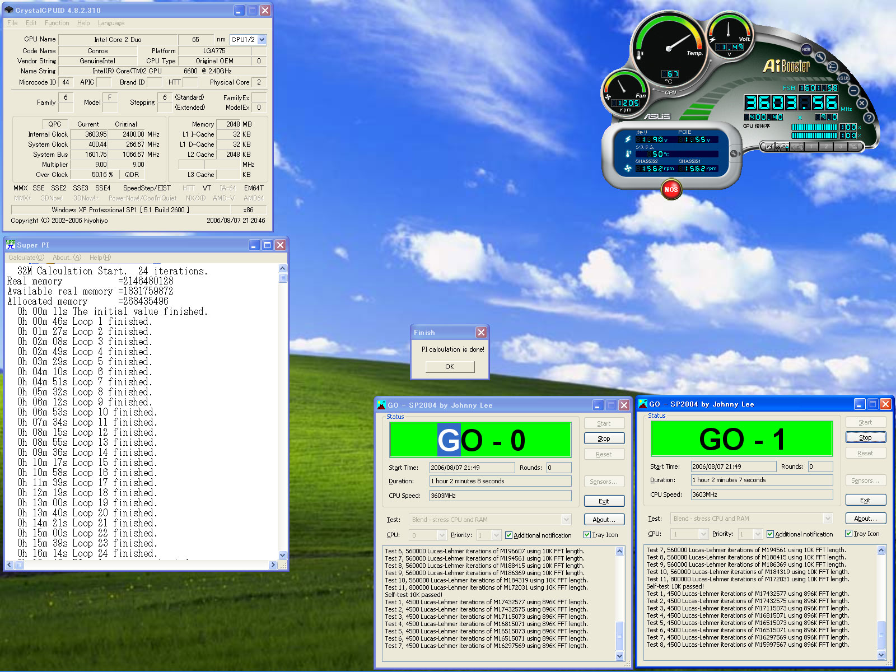This screenshot has width=896, height=672.
Task: Open AiBooster wrench settings icon on the arc
Action: click(820, 57)
